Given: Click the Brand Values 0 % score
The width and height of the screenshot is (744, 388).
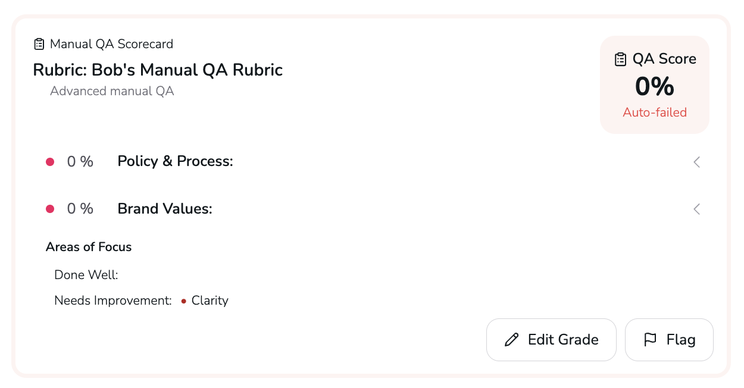Looking at the screenshot, I should click(80, 209).
